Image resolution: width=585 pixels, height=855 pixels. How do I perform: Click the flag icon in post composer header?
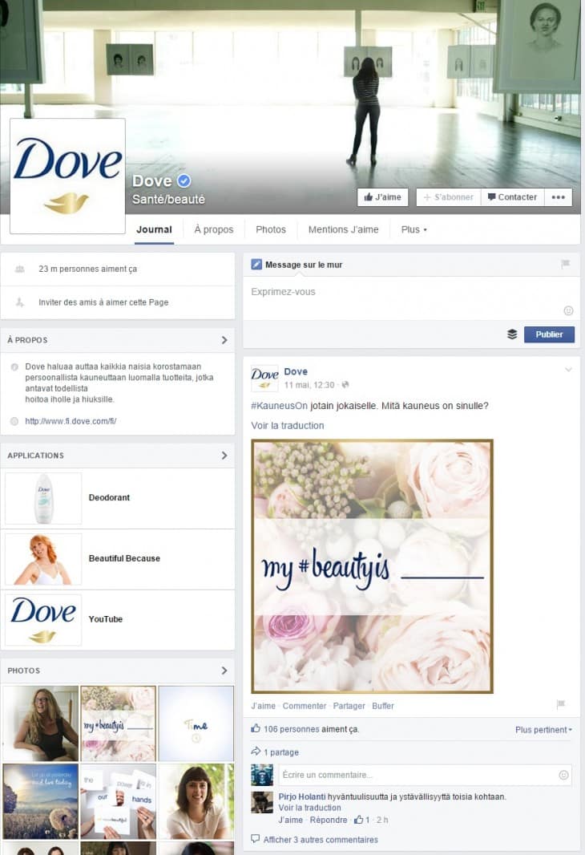click(566, 264)
